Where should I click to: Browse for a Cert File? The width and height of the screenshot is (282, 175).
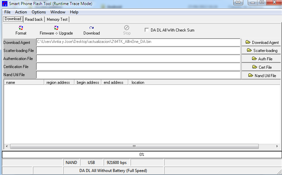262,67
